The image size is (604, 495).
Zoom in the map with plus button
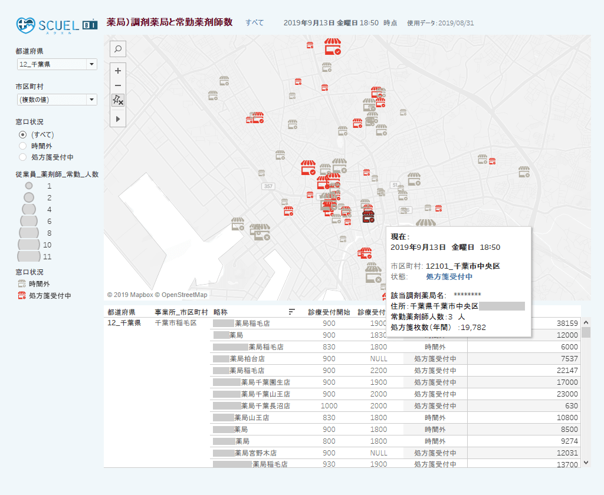pos(118,71)
